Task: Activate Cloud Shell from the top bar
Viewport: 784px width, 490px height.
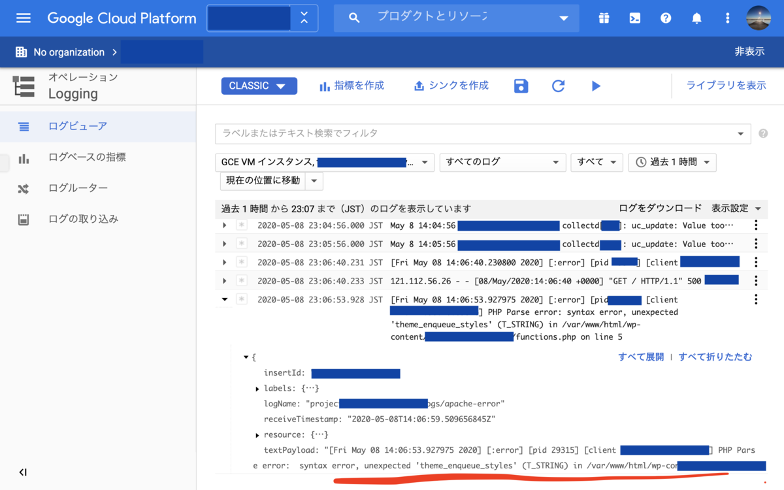Action: tap(634, 18)
